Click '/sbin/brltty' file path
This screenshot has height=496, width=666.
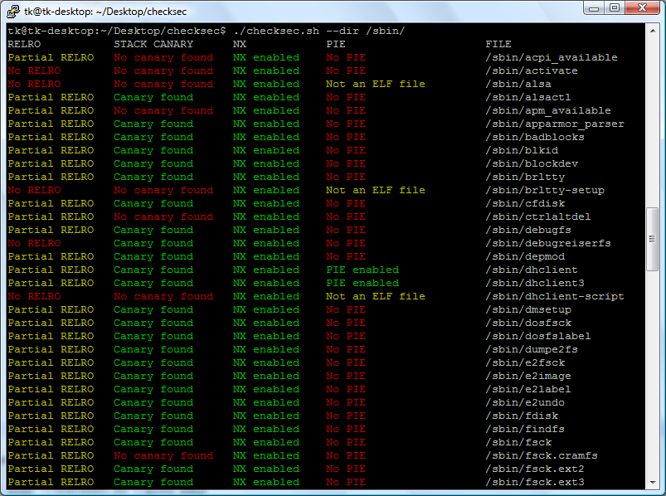[525, 177]
